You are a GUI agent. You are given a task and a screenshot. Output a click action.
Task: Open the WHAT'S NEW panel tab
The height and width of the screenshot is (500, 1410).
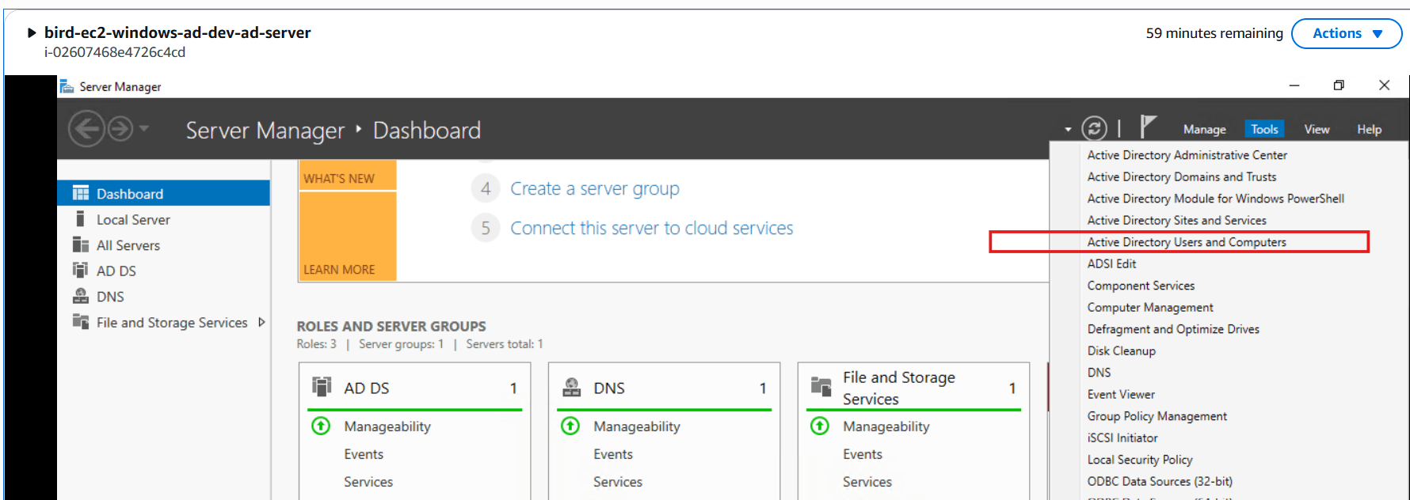click(x=348, y=175)
